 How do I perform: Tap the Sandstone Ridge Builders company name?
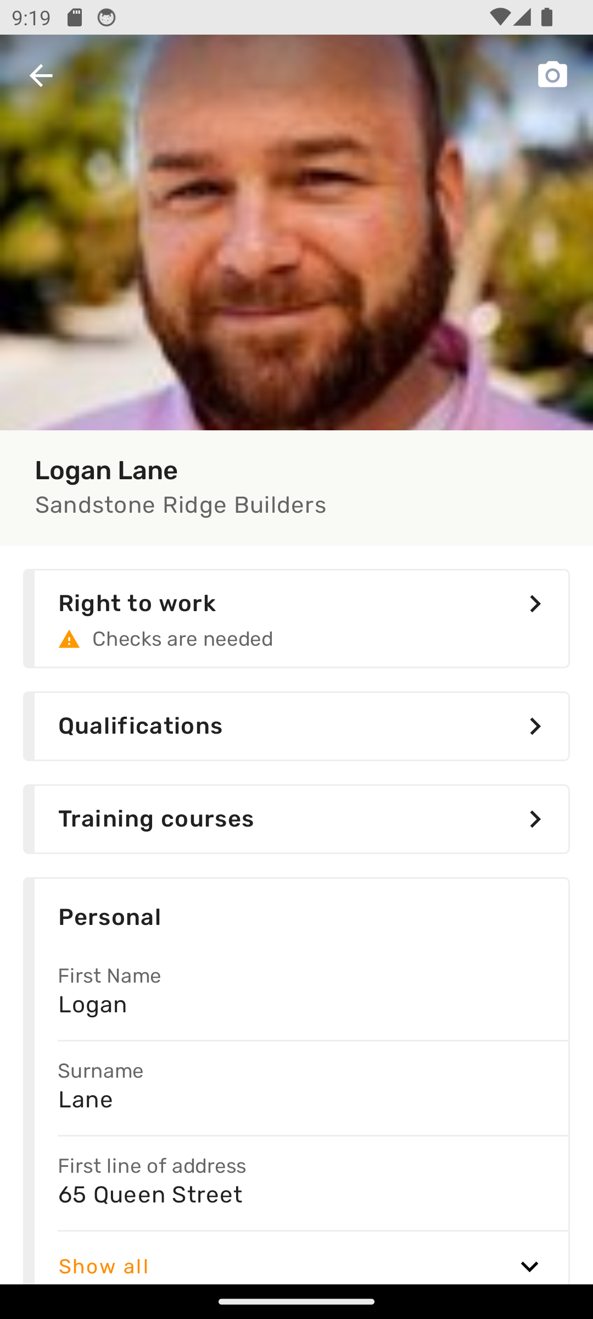coord(181,505)
